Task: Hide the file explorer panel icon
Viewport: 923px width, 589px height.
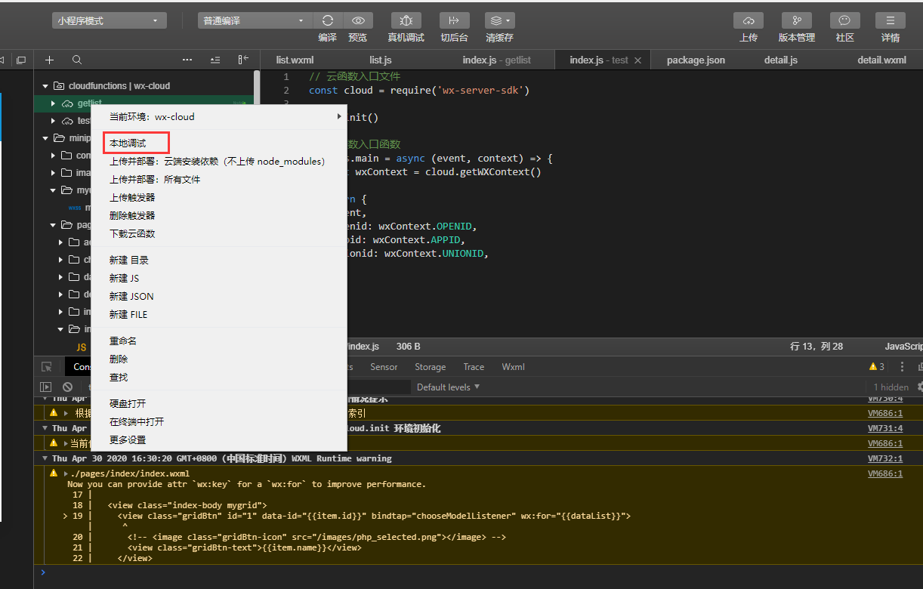Action: [243, 60]
